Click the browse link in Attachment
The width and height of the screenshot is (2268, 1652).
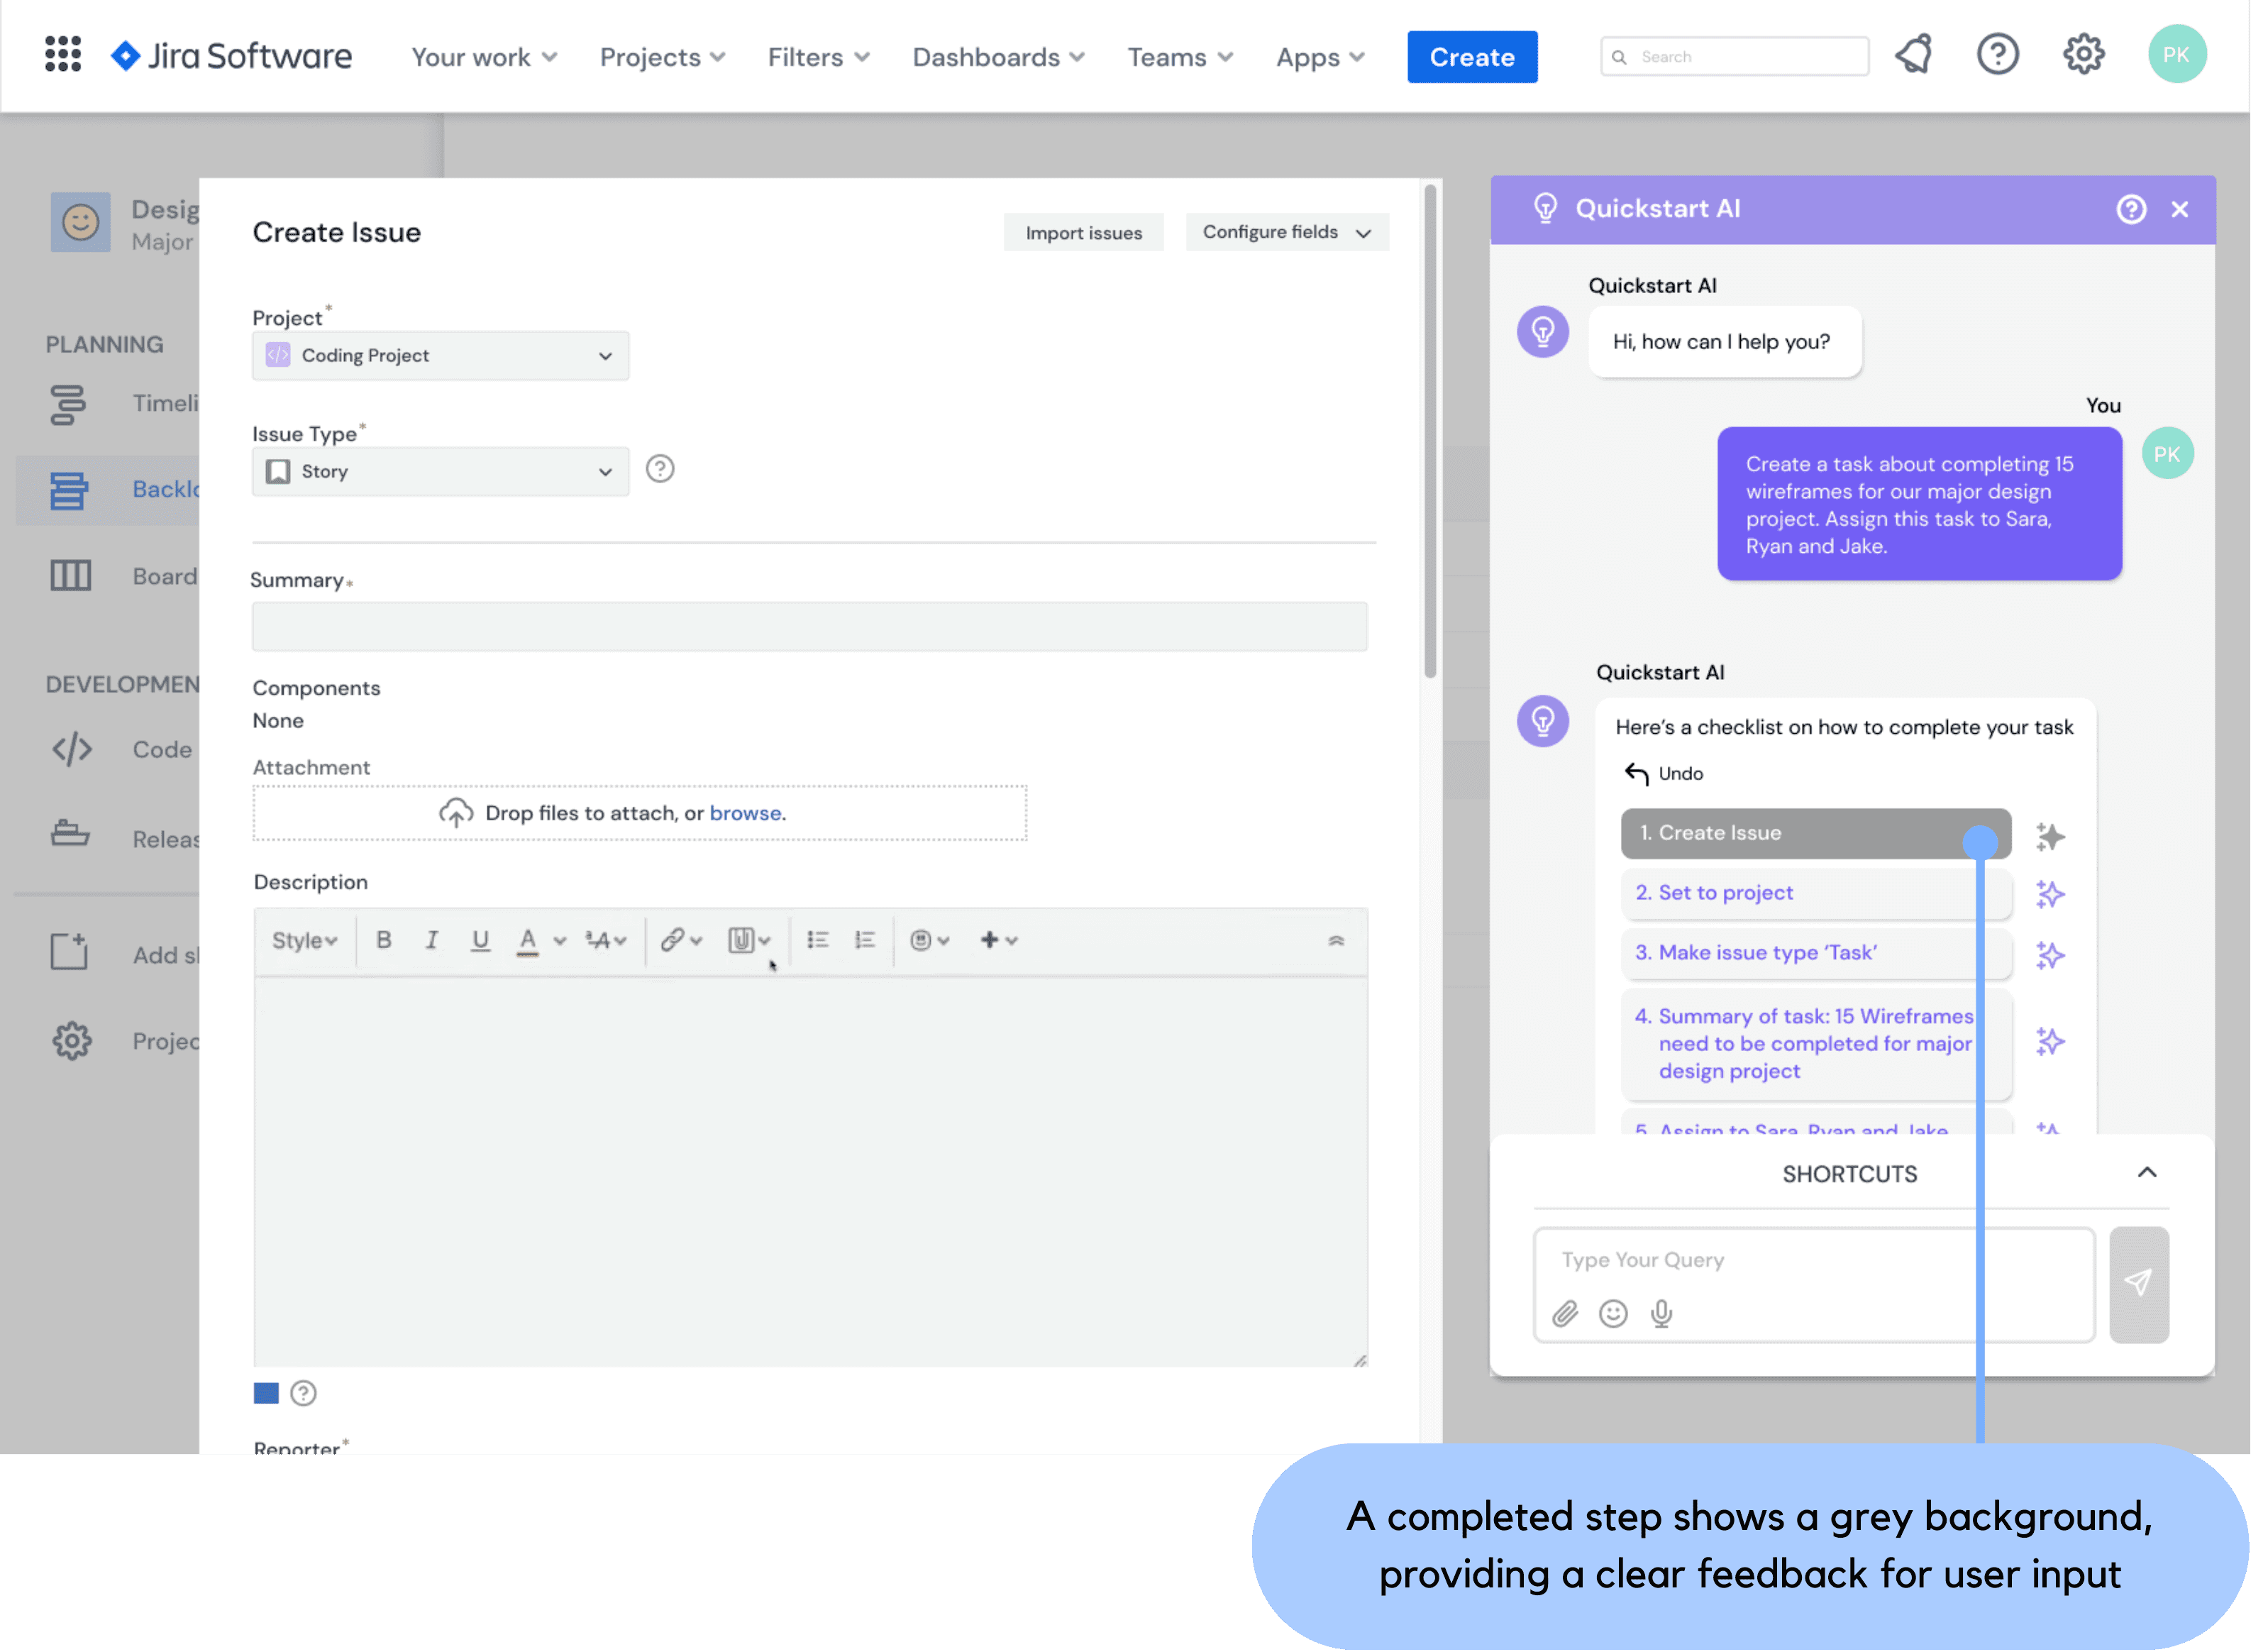pos(745,814)
